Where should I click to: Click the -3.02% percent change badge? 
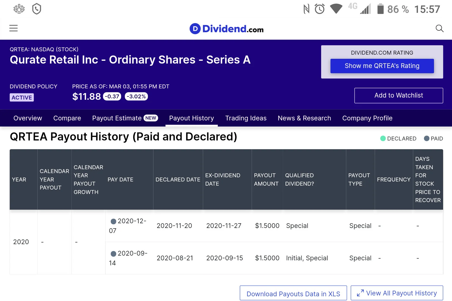(136, 96)
